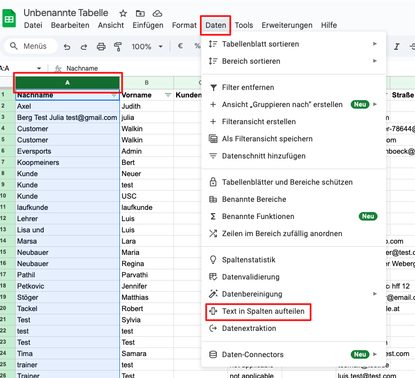This screenshot has width=415, height=378.
Task: Open Spaltenstatistik
Action: coord(293,260)
